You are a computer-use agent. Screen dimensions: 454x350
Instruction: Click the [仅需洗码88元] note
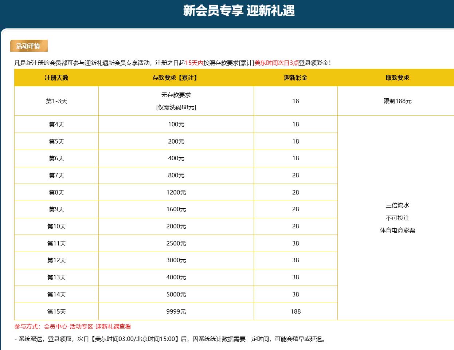[176, 107]
